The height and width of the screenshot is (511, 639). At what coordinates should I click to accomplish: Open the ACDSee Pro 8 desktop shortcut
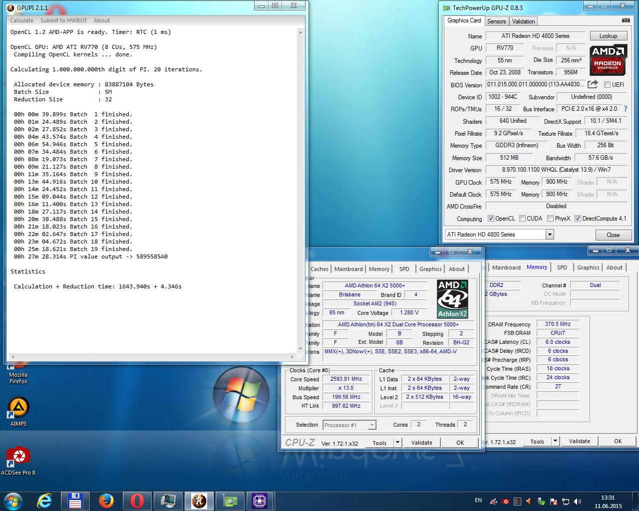click(18, 460)
